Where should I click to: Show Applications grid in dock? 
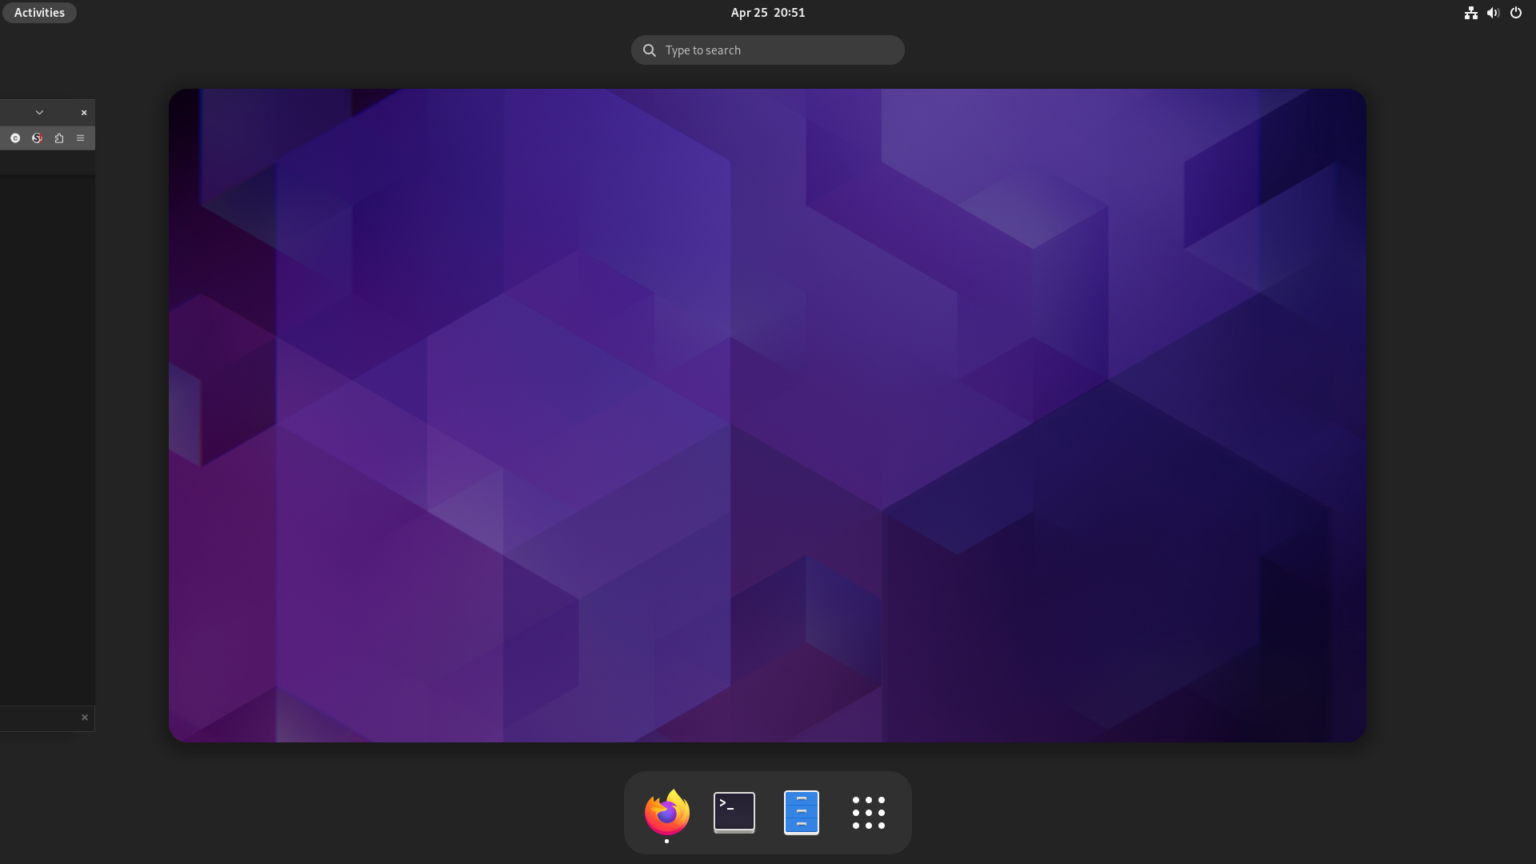(868, 812)
